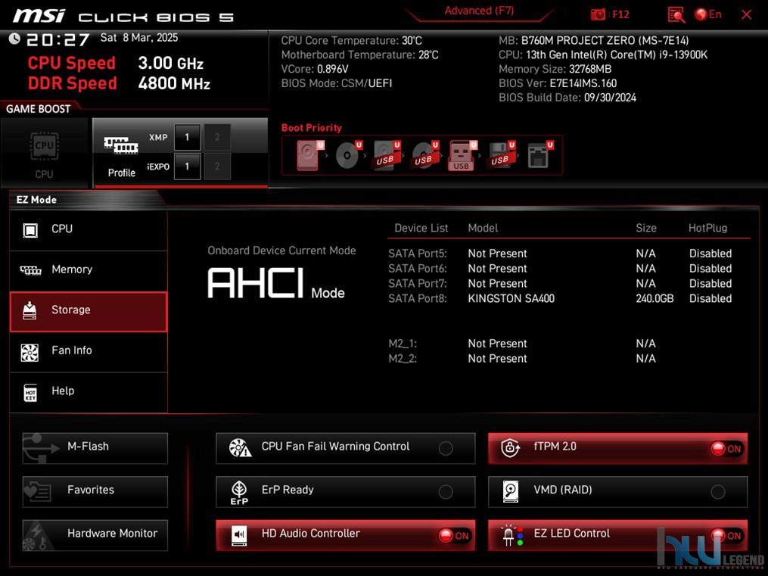Select the optical disc boot device icon
The height and width of the screenshot is (576, 768).
(349, 155)
